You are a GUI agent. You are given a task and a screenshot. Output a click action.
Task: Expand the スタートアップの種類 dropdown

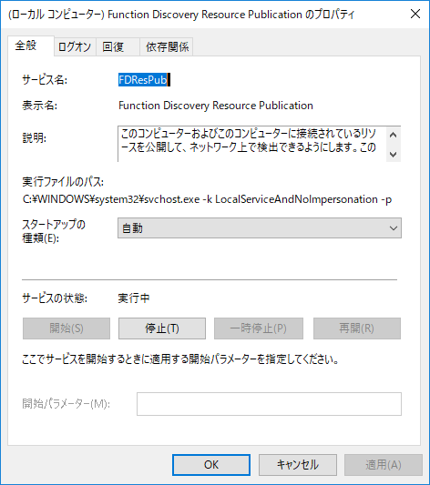[260, 228]
